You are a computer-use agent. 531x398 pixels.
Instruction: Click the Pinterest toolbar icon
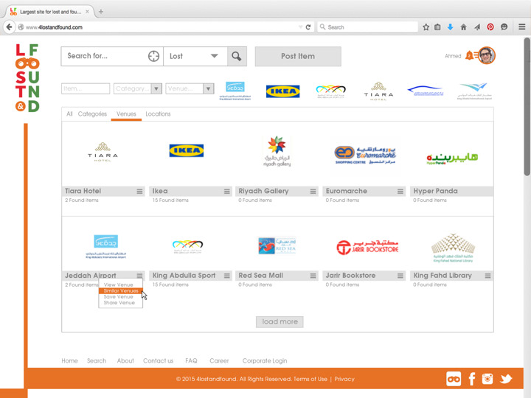490,27
